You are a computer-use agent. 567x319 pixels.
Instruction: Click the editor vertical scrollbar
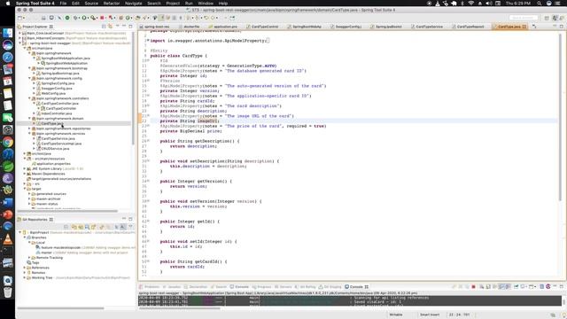[x=560, y=116]
